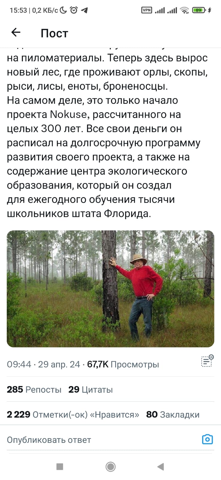Tap the camera icon in reply bar
221x480 pixels.
tap(208, 439)
